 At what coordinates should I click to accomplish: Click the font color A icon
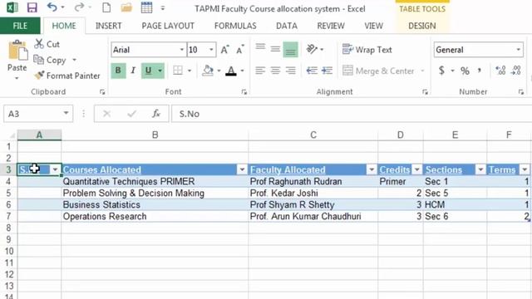coord(231,71)
